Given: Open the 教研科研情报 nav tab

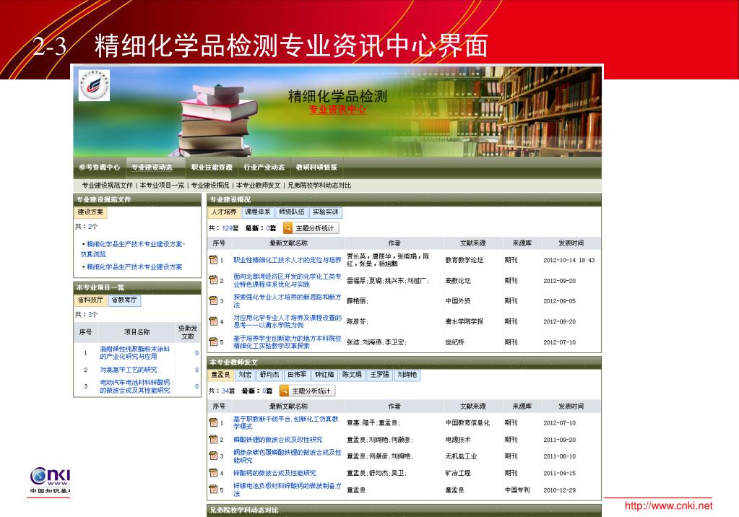Looking at the screenshot, I should click(316, 168).
